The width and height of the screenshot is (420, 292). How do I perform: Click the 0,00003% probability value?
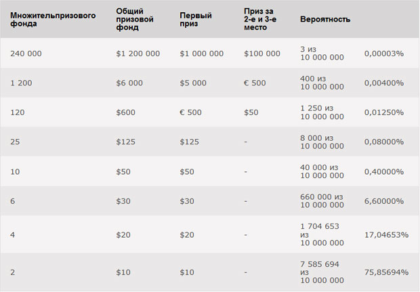(384, 54)
